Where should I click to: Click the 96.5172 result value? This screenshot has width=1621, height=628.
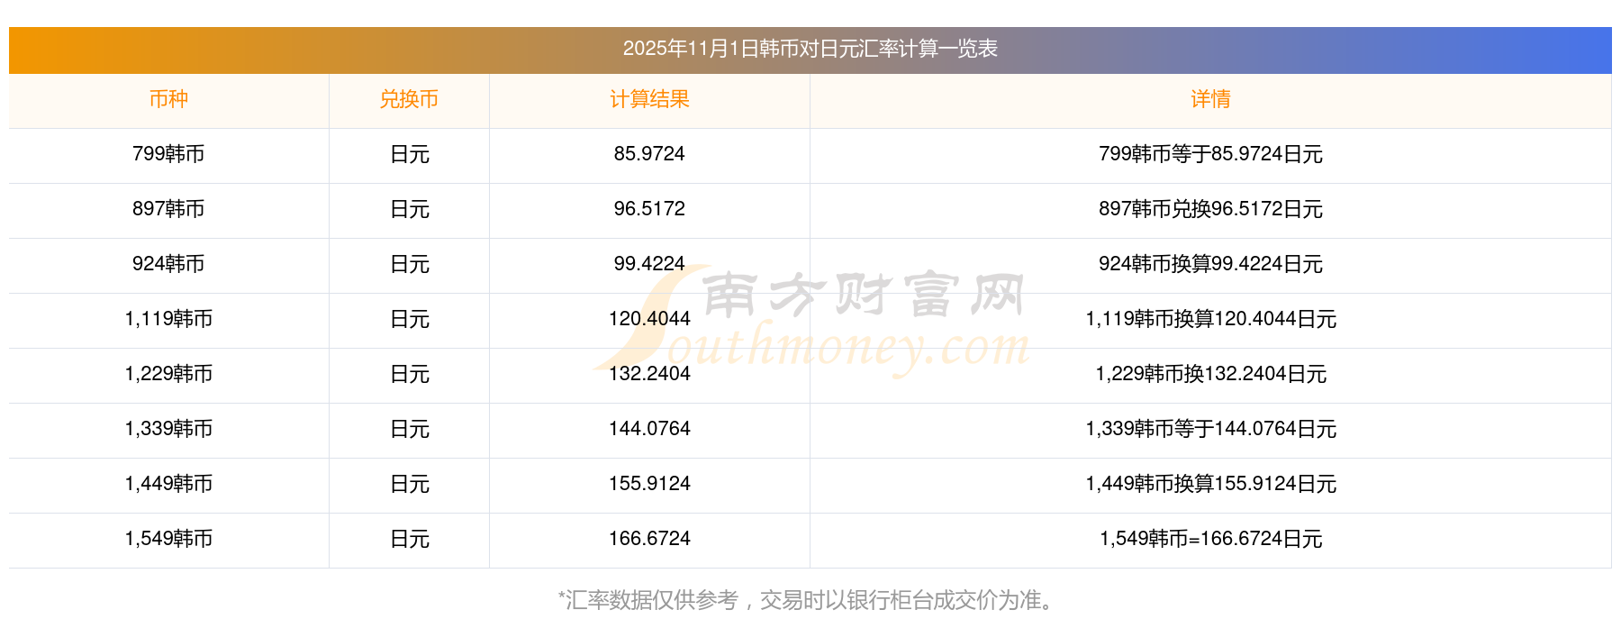point(649,209)
